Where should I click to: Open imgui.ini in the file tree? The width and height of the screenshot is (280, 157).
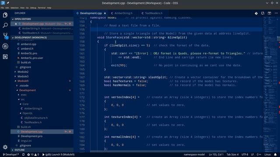click(x=42, y=141)
